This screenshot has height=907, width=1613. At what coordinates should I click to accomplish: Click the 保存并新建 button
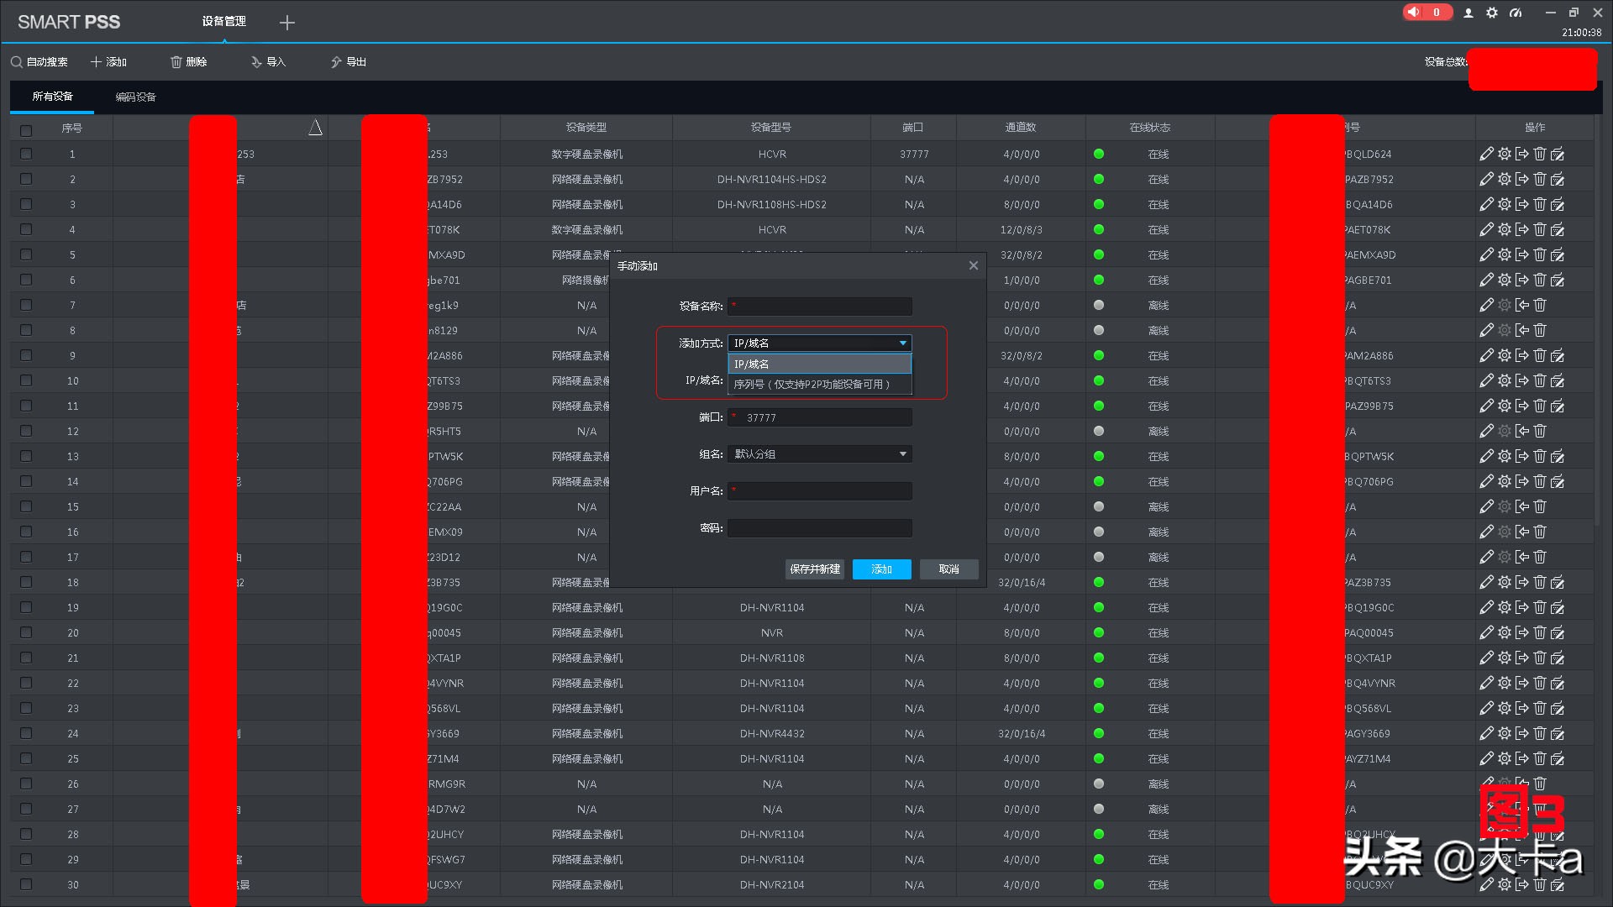coord(814,569)
